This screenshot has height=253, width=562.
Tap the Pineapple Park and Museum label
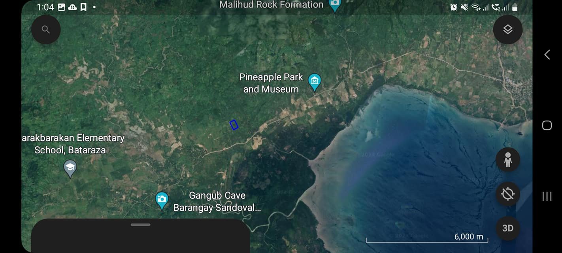[x=271, y=83]
